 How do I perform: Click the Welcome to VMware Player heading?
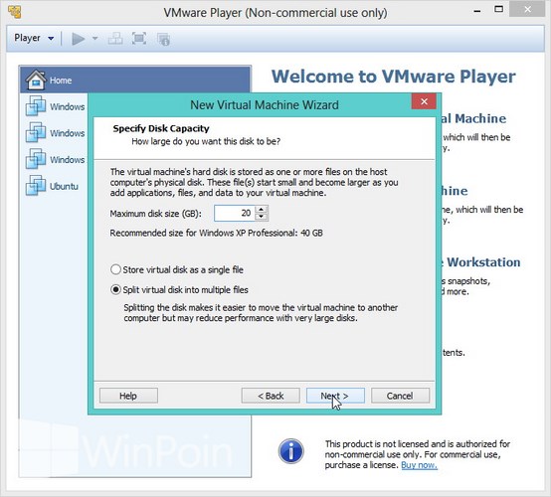[x=393, y=77]
